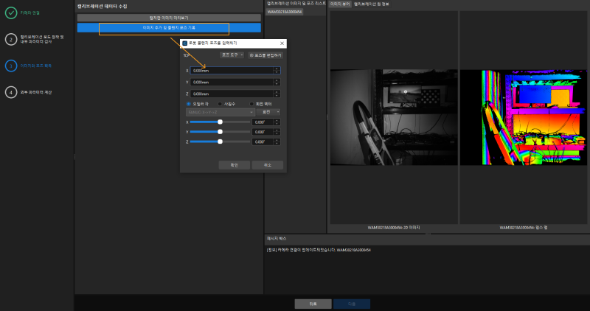Click the dialog title bar app icon
The height and width of the screenshot is (311, 590).
[x=185, y=43]
